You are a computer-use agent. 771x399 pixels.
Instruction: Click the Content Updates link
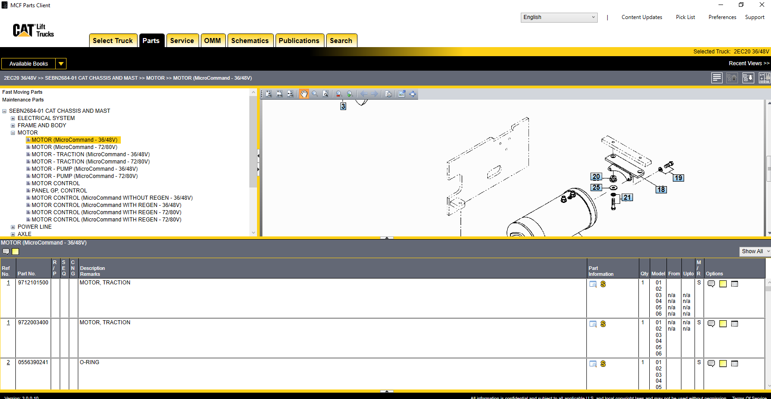point(642,17)
